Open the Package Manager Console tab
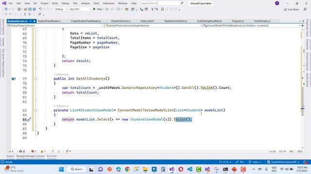This screenshot has height=174, width=311. tap(30, 156)
